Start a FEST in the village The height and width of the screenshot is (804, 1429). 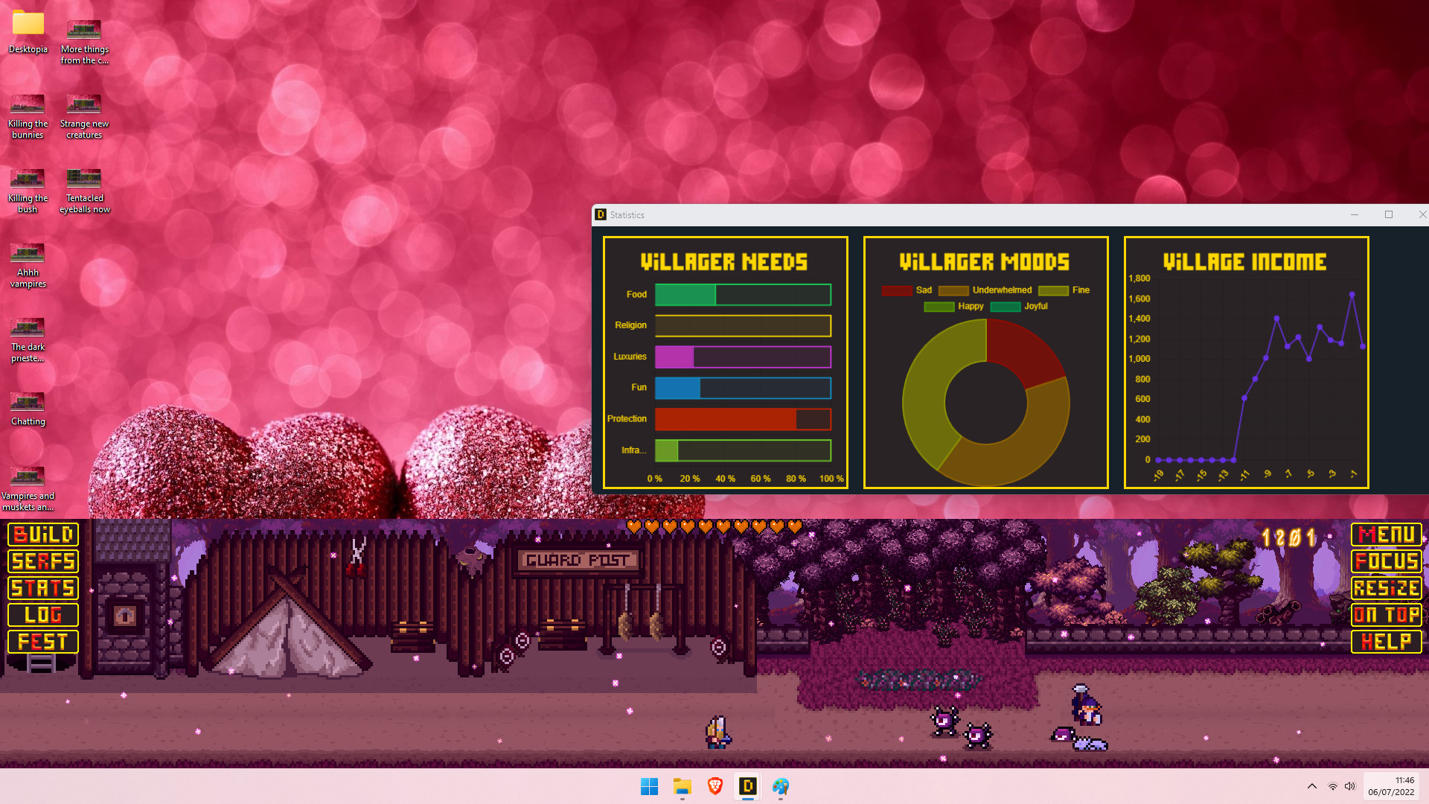[42, 641]
